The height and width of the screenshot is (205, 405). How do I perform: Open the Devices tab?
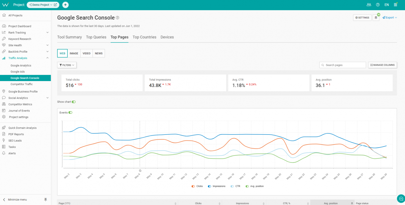click(x=167, y=37)
